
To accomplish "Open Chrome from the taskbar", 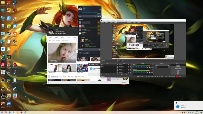I will click(x=14, y=112).
